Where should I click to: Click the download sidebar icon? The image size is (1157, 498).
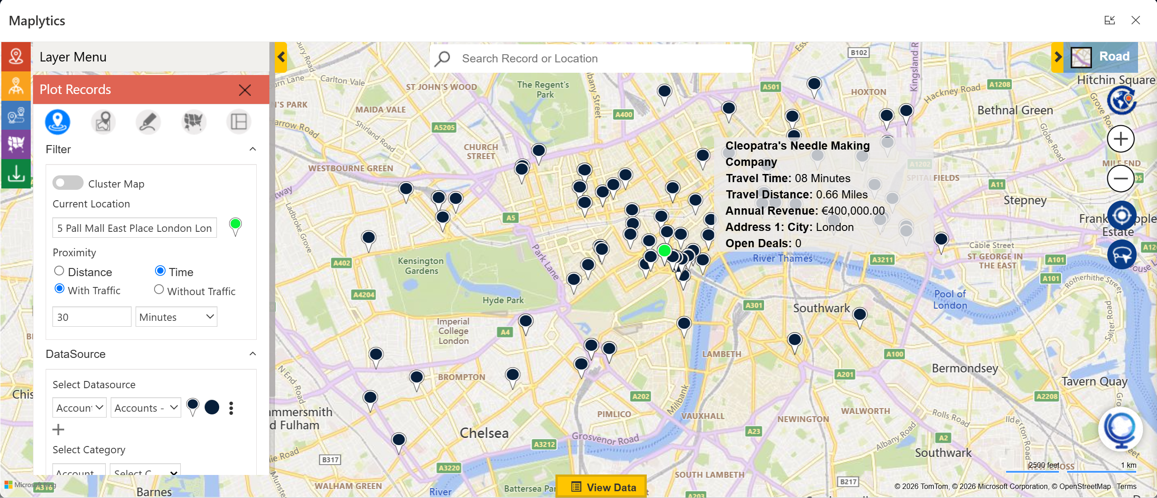[16, 174]
